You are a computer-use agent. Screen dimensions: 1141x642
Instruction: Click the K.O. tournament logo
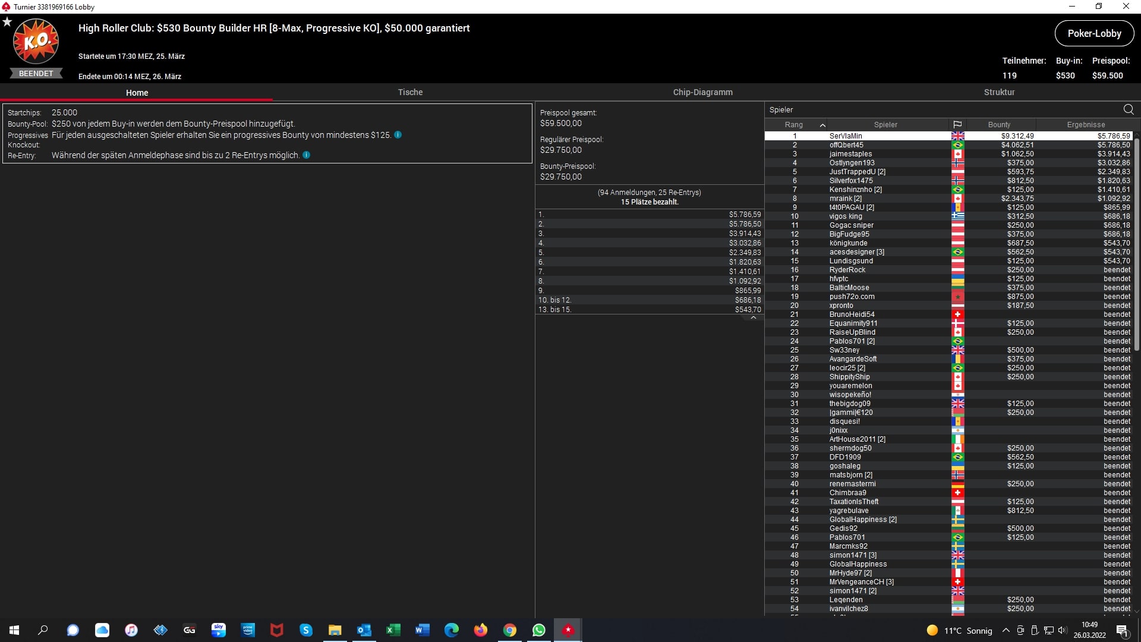[x=36, y=42]
